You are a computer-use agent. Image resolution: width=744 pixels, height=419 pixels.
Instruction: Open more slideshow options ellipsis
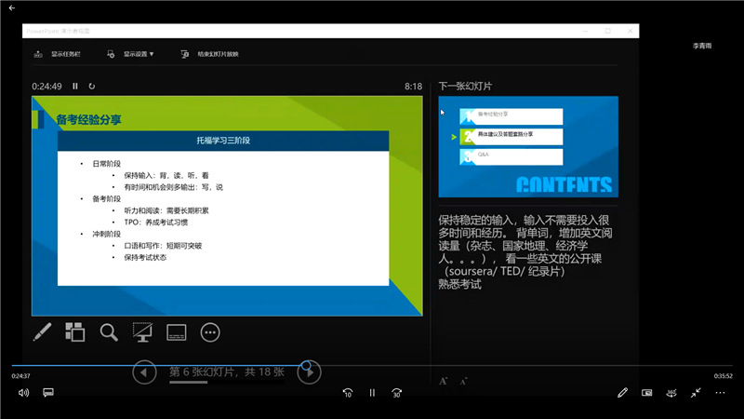[x=210, y=331]
